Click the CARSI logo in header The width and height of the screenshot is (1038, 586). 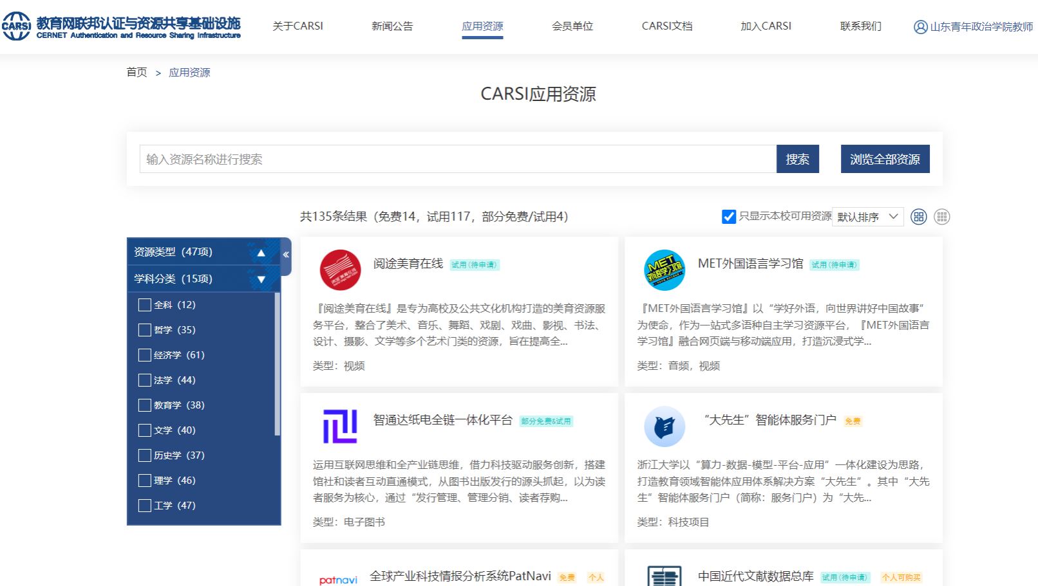tap(17, 26)
